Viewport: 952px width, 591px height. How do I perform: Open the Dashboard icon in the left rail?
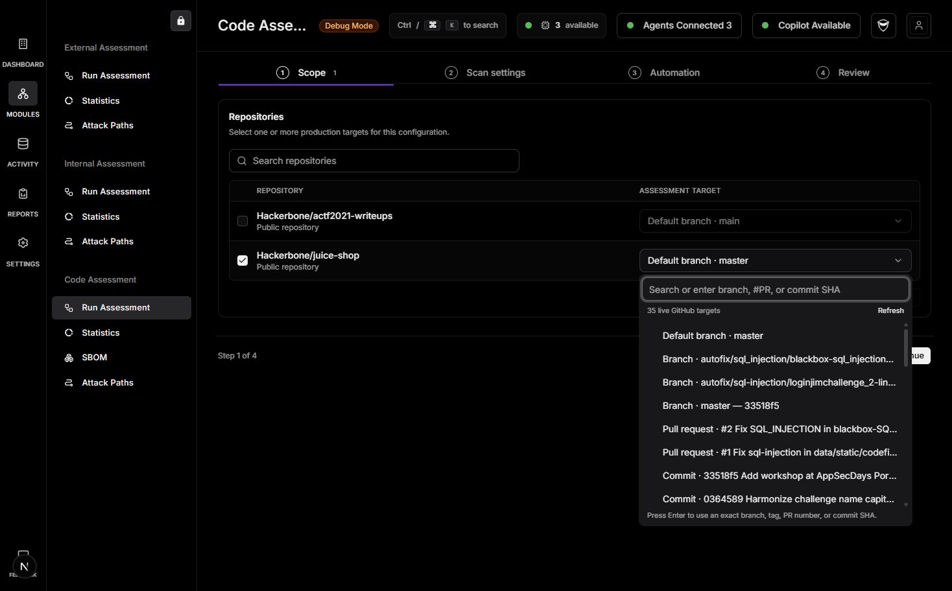[23, 44]
